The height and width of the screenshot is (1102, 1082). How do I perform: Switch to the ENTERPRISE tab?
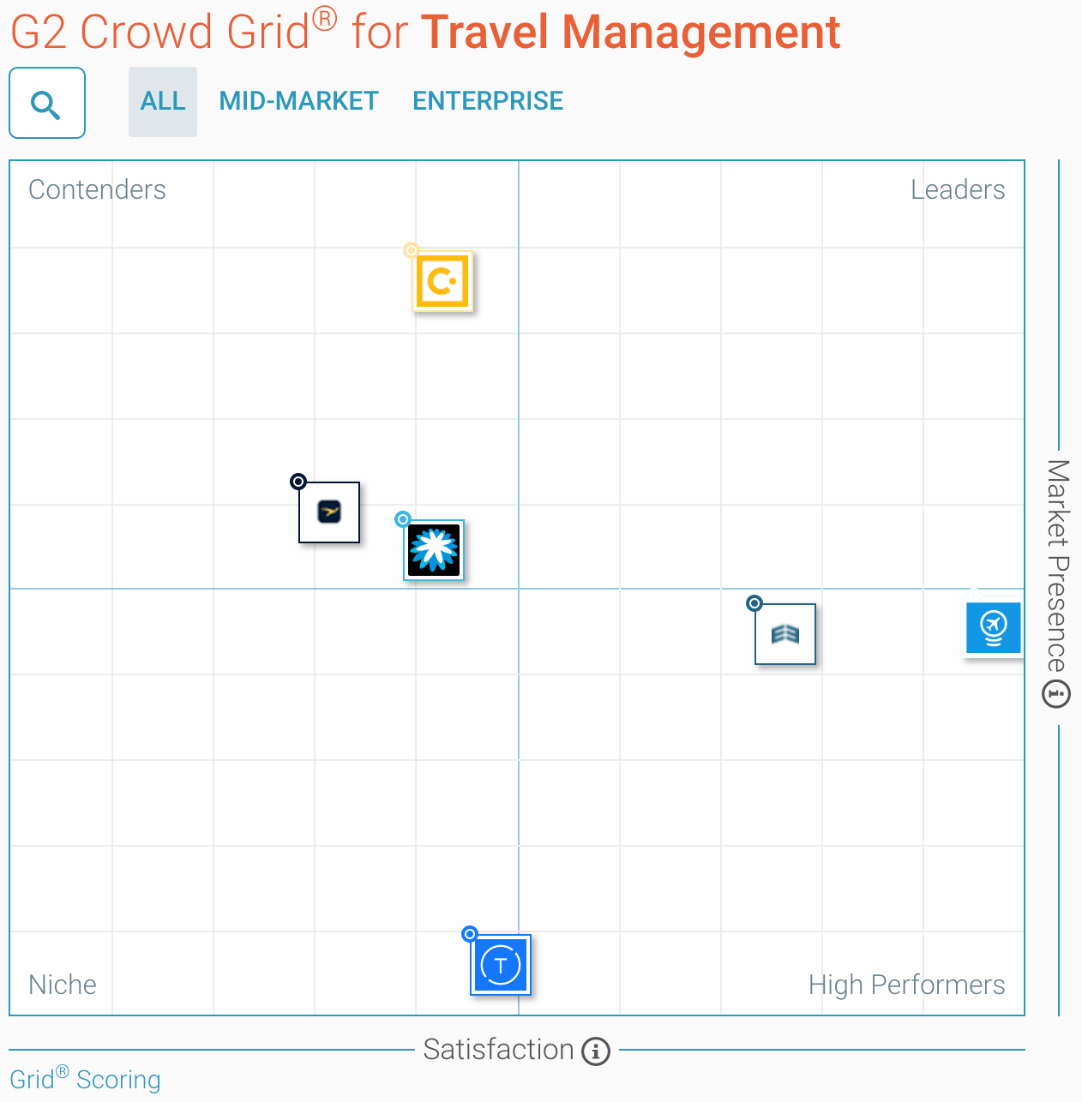pyautogui.click(x=488, y=101)
